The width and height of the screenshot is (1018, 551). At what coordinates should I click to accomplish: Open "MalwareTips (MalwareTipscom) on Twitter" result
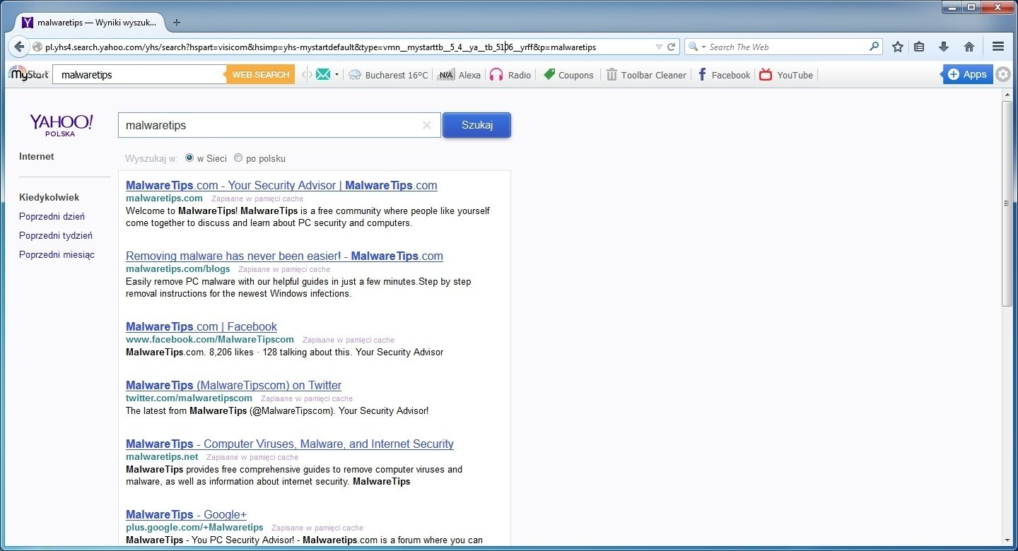[233, 386]
